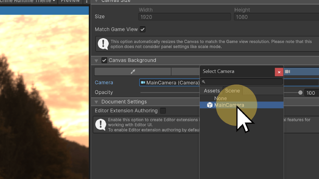Viewport: 319px width, 179px height.
Task: Click the Camera property label
Action: (104, 83)
